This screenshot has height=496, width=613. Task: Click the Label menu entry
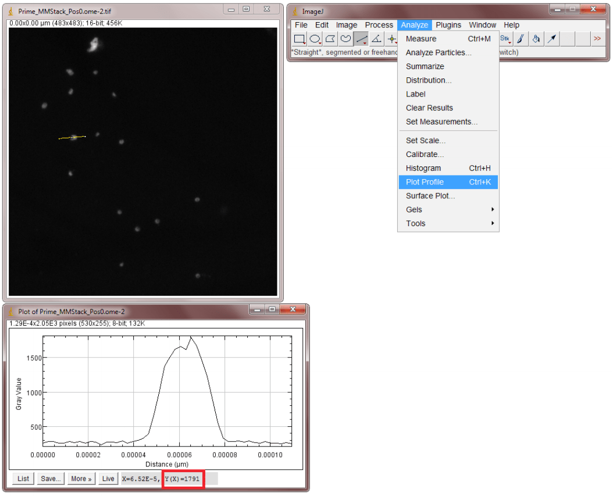(448, 94)
